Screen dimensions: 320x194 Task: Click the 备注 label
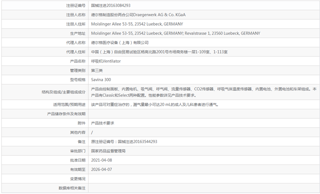81,142
